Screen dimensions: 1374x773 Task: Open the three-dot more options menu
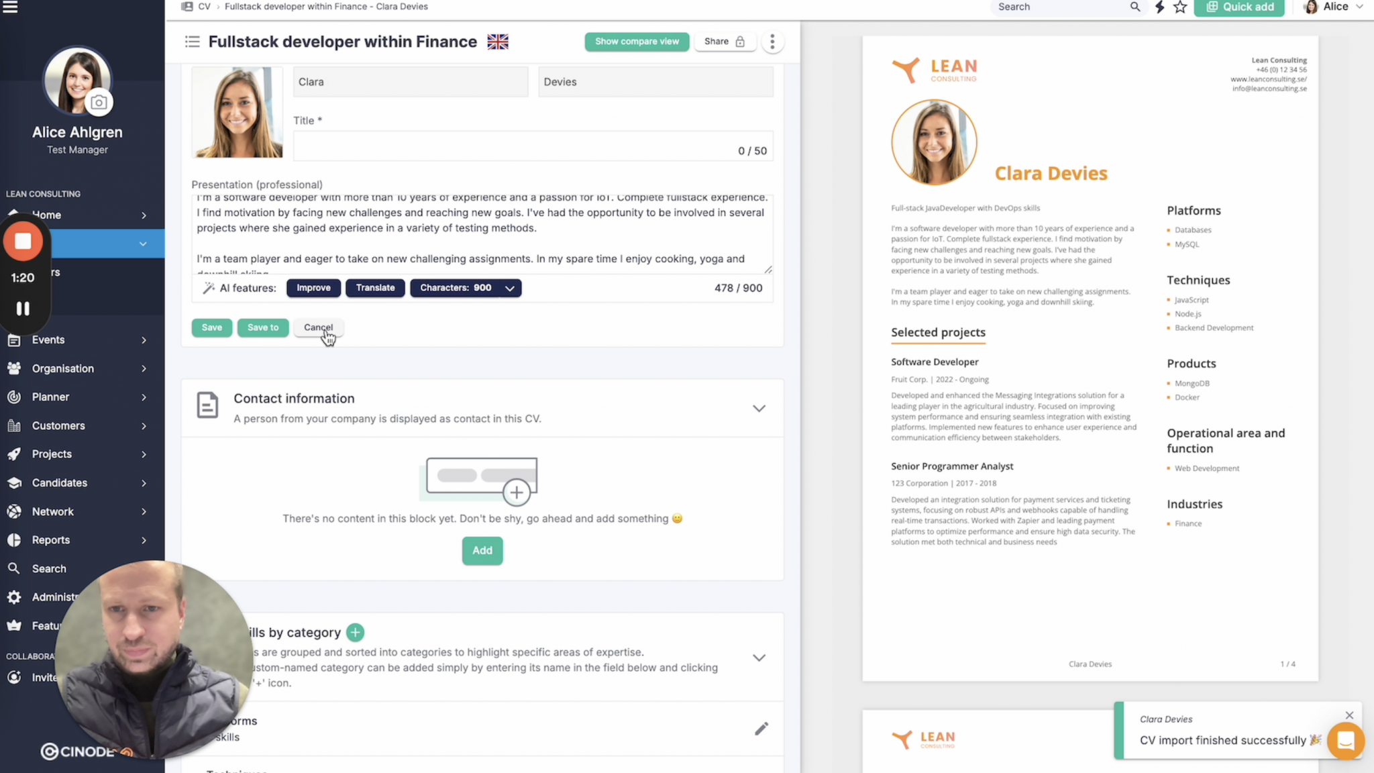coord(772,42)
